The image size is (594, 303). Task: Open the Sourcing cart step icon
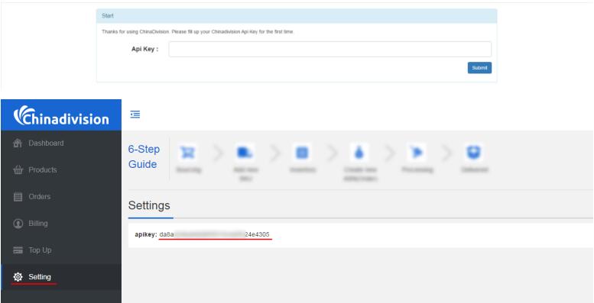(x=188, y=153)
